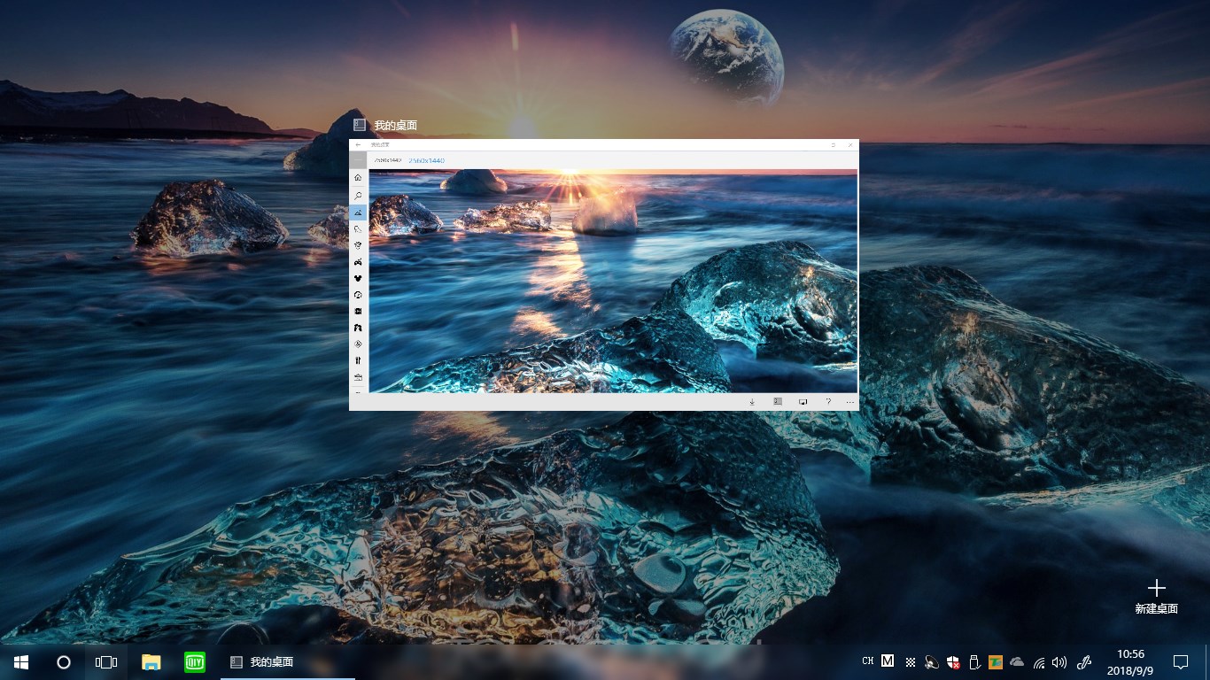Open the Windows Start menu
Viewport: 1210px width, 680px height.
click(21, 661)
